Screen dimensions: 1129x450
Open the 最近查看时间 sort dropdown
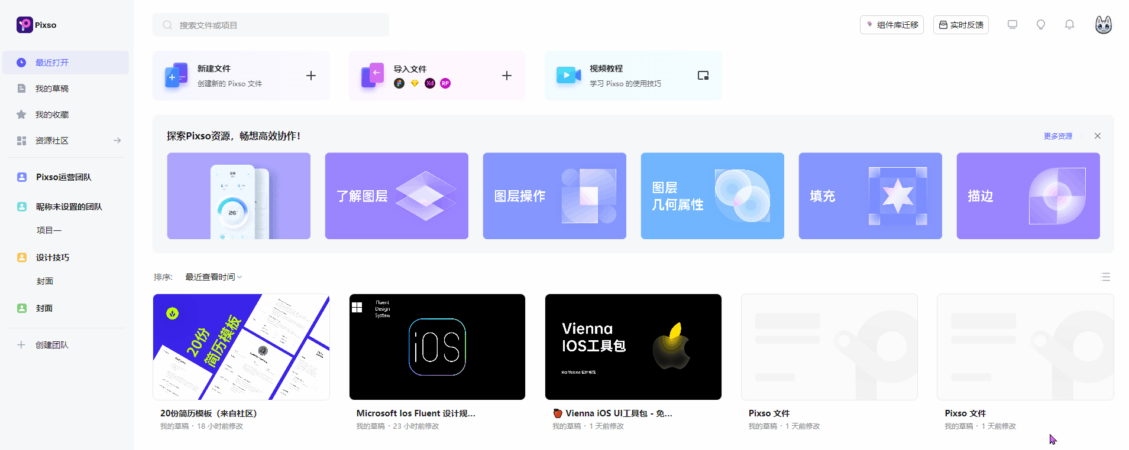[x=213, y=277]
